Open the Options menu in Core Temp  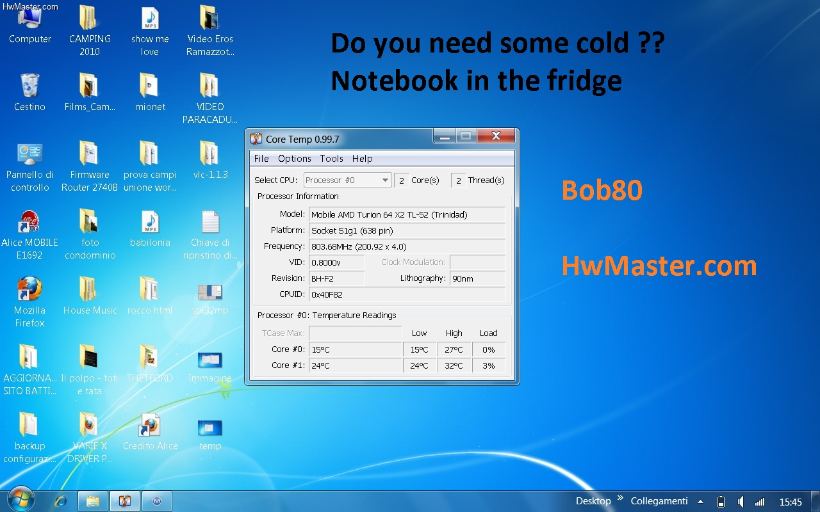[295, 159]
